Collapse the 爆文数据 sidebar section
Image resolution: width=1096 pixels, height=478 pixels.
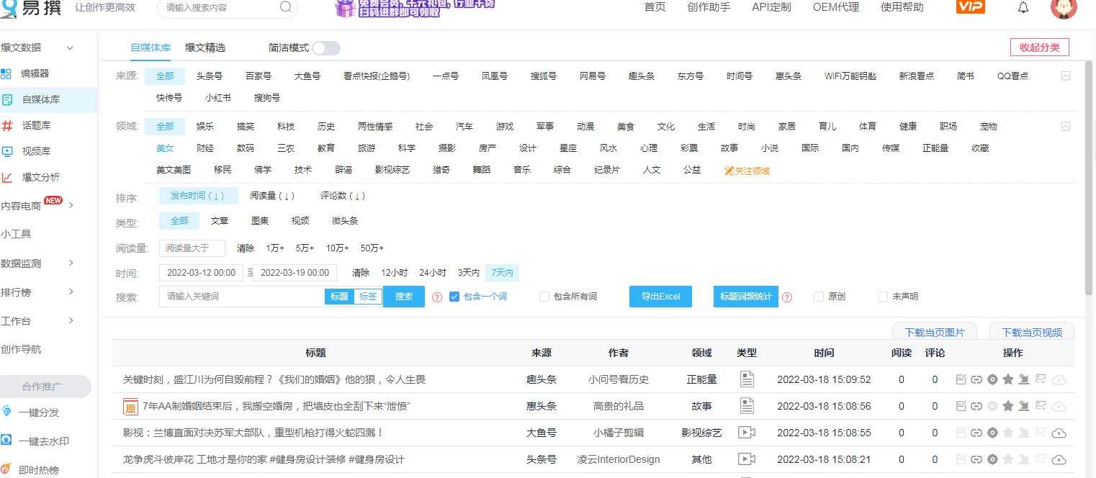pos(70,48)
